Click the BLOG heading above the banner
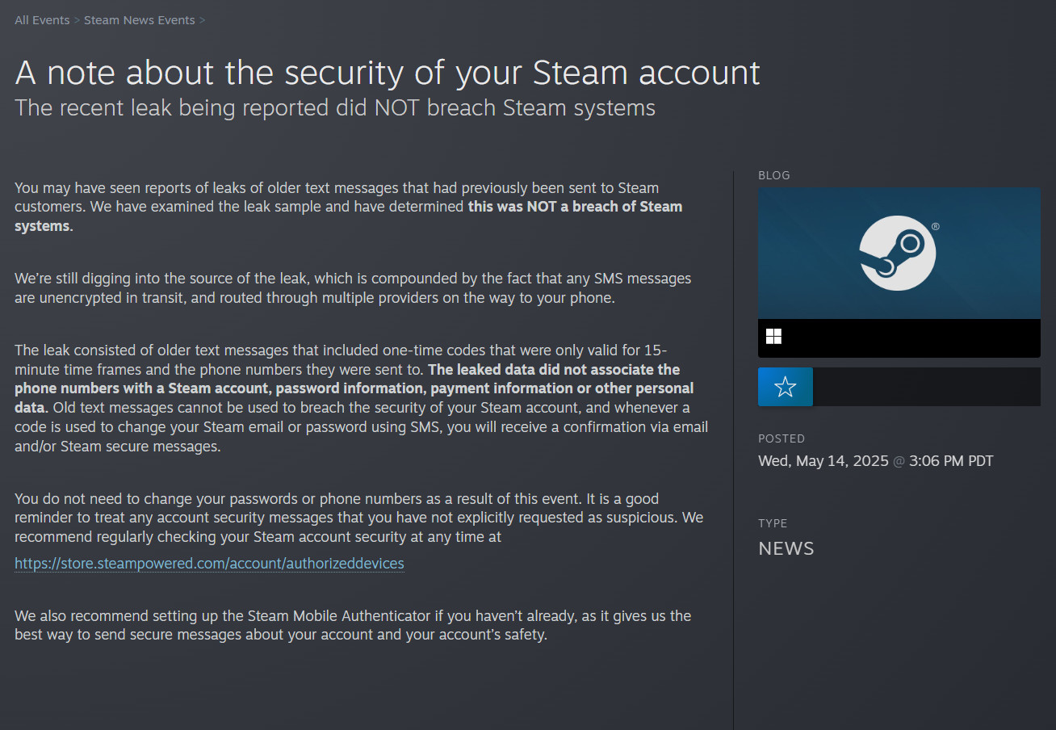 pos(774,175)
